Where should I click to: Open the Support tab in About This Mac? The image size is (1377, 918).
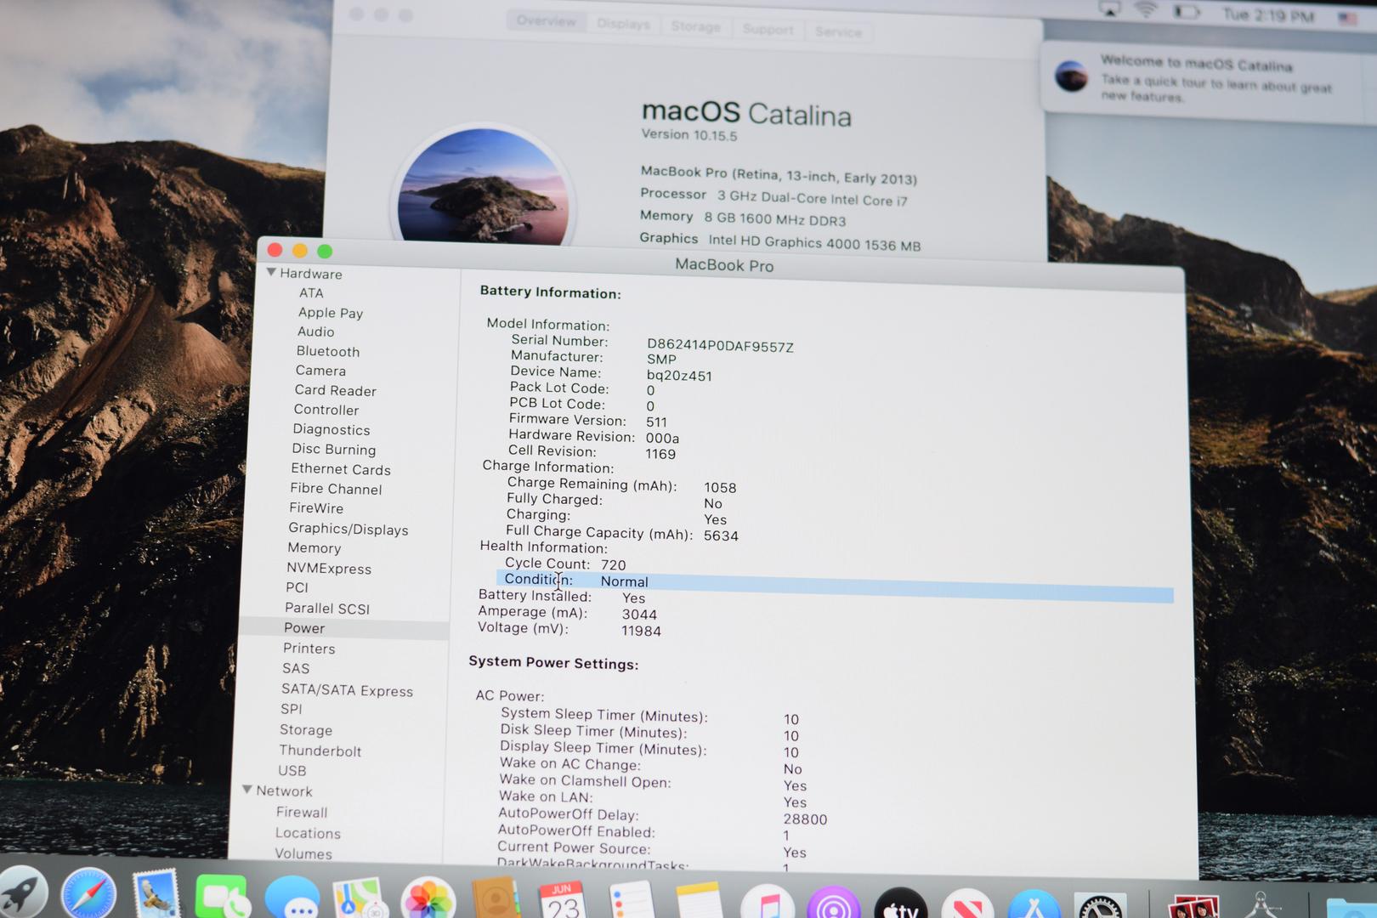(768, 29)
